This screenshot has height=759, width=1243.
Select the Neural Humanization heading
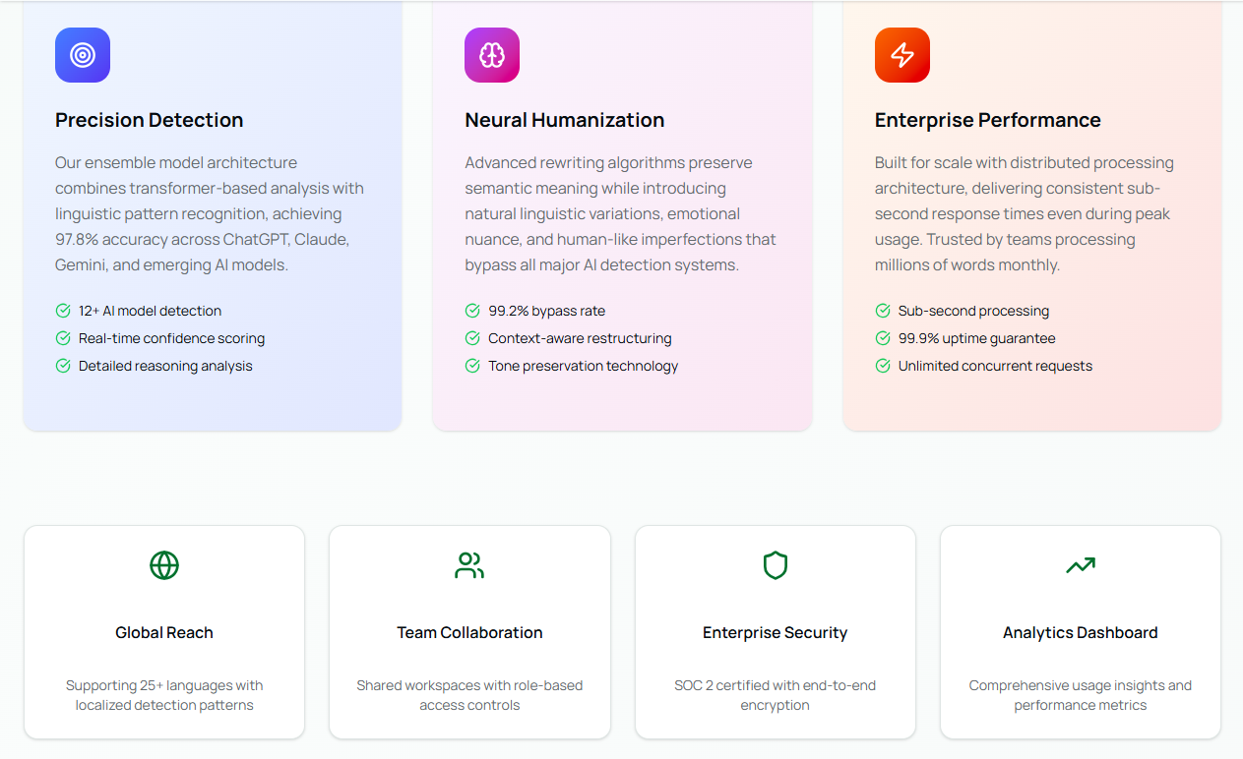(x=565, y=120)
